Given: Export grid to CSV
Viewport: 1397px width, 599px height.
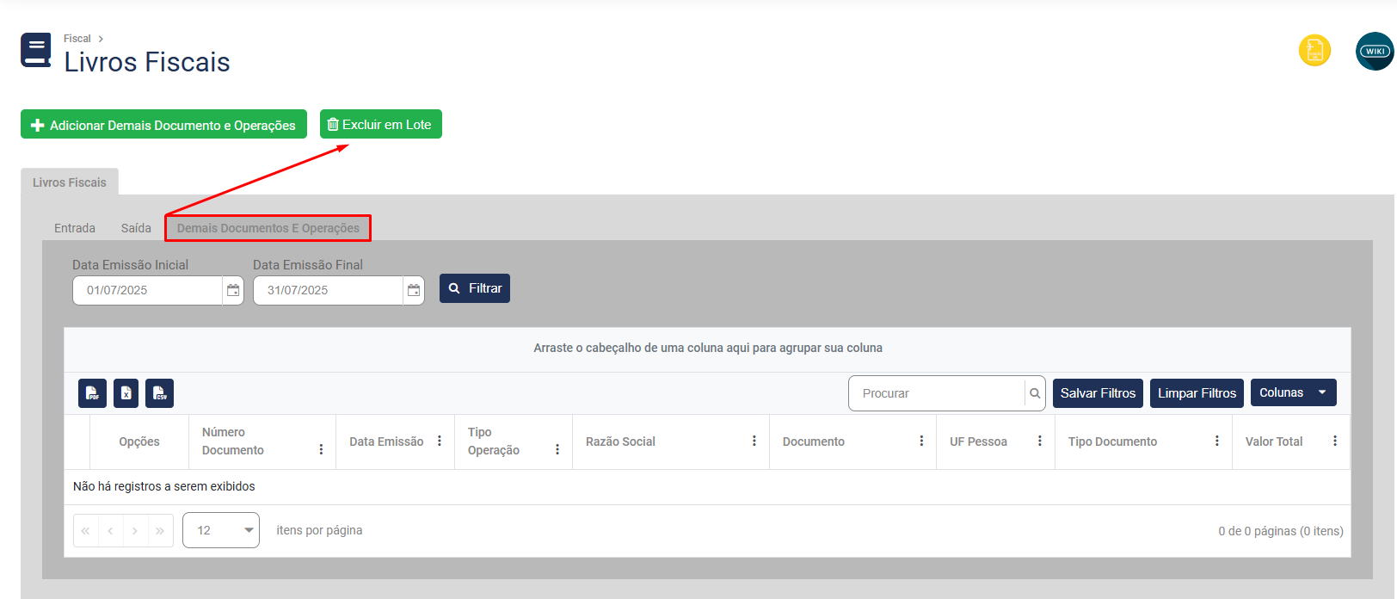Looking at the screenshot, I should [159, 393].
